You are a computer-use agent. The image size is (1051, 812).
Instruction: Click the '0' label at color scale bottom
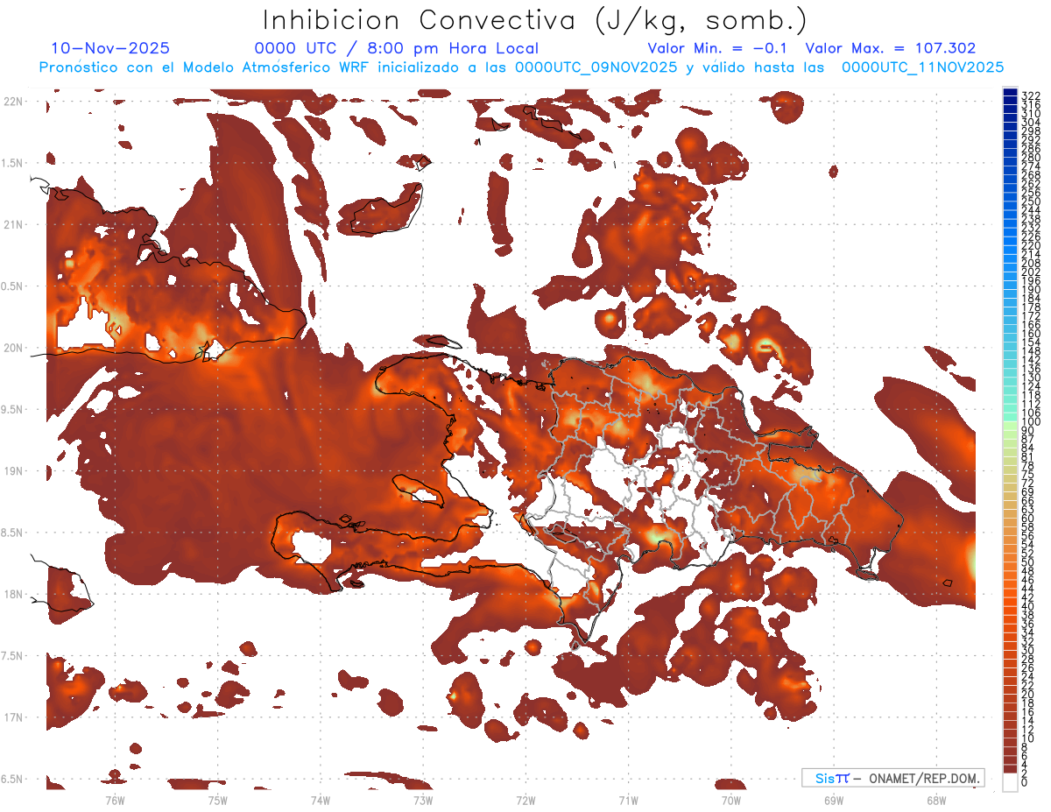(1026, 782)
